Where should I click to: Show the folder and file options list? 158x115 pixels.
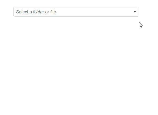pyautogui.click(x=76, y=12)
